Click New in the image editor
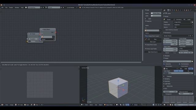This screenshot has height=110, width=196. point(21,105)
